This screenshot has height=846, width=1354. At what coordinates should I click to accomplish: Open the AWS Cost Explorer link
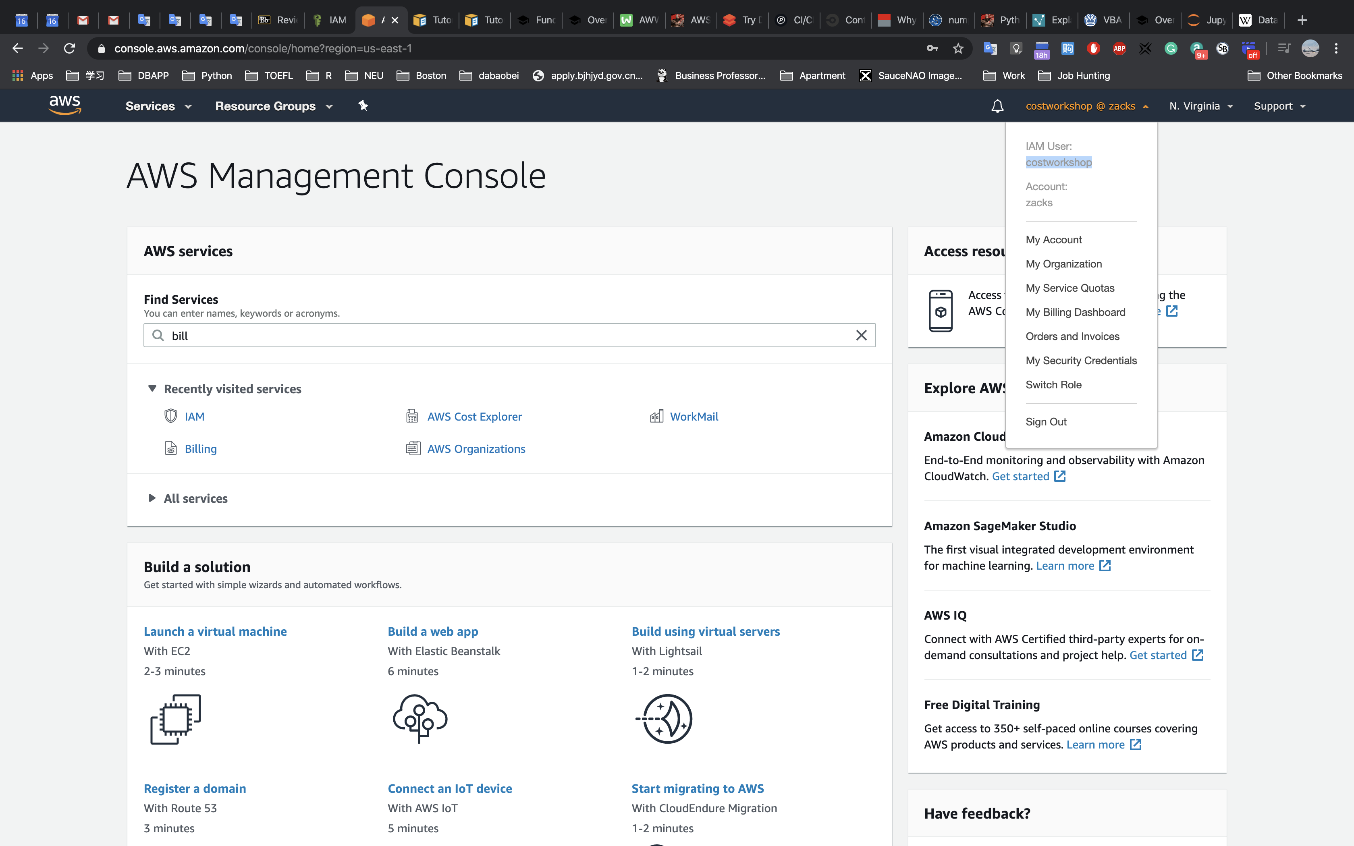pyautogui.click(x=474, y=416)
